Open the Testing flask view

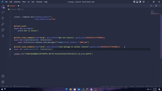[3, 36]
